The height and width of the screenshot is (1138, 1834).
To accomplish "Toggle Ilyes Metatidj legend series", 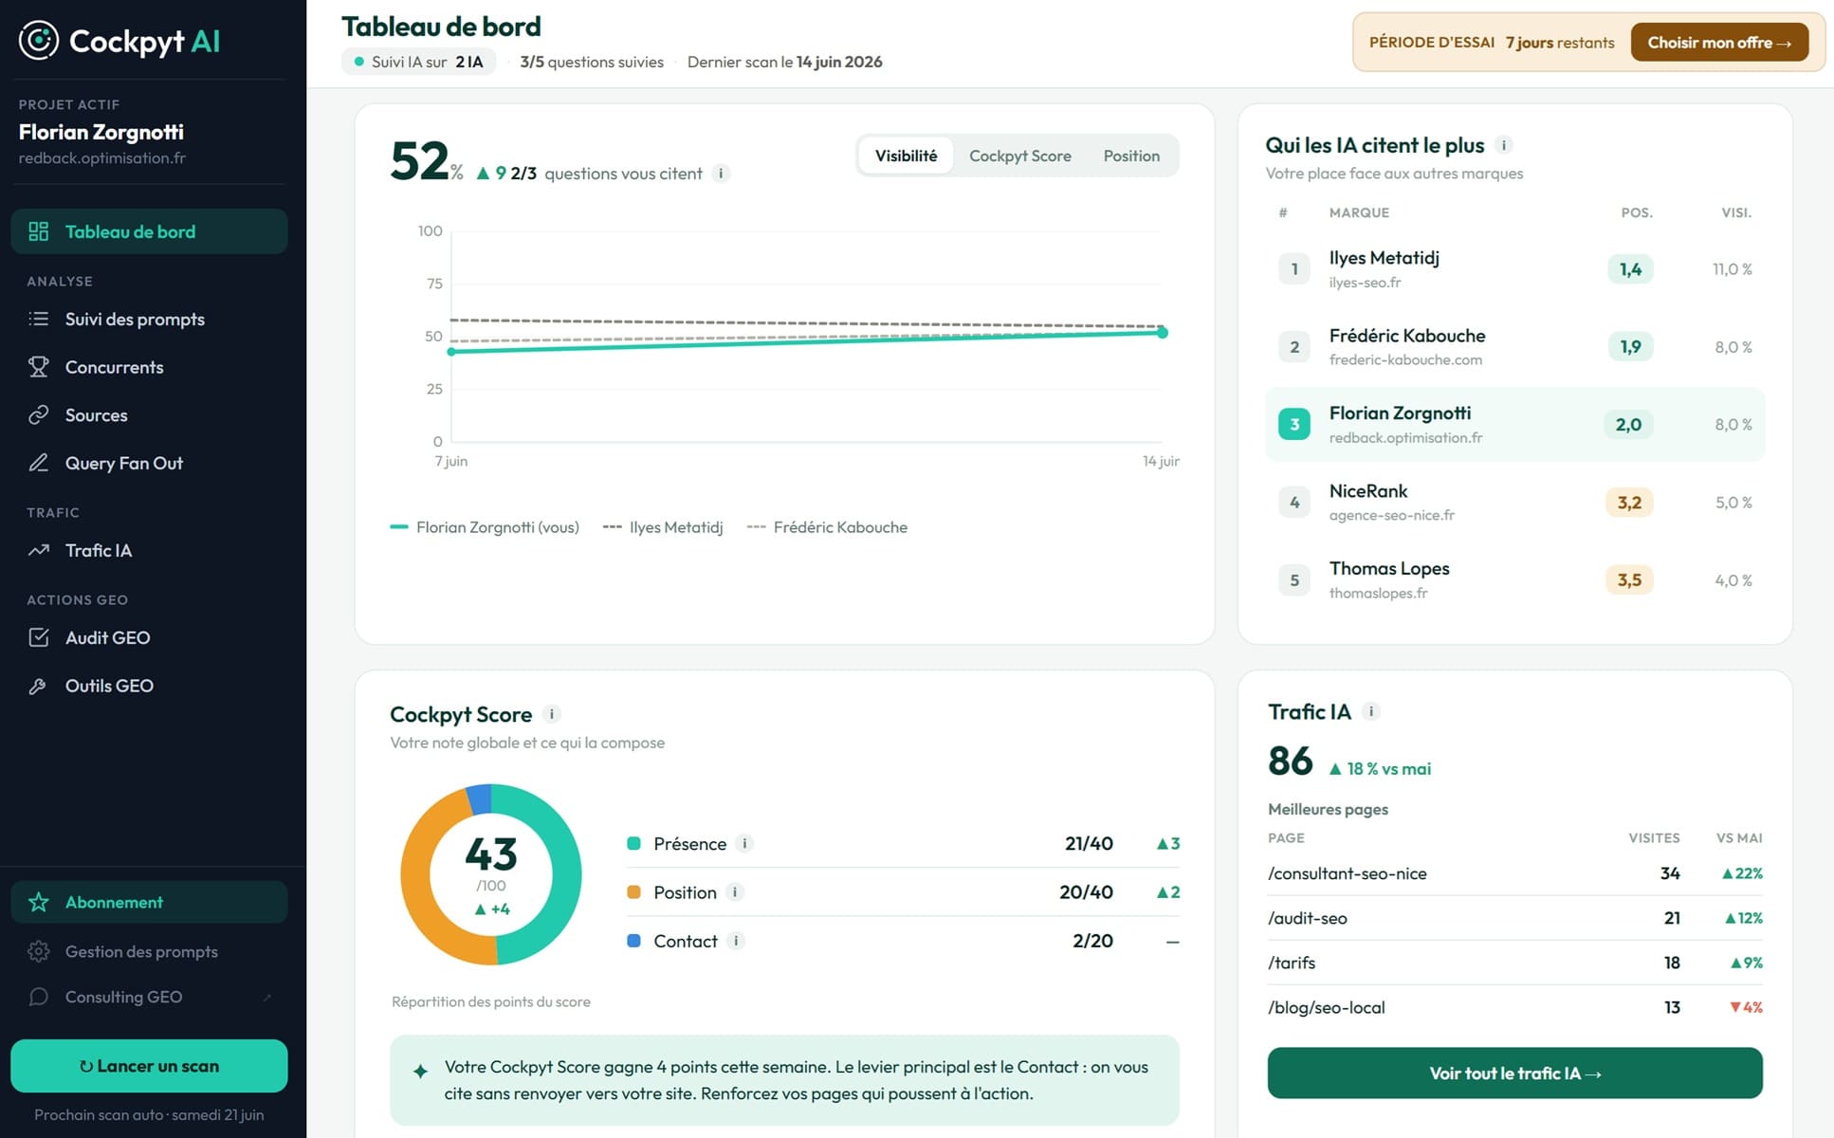I will (663, 527).
